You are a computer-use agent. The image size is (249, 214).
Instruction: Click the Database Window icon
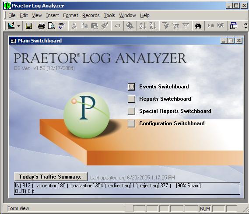[233, 26]
